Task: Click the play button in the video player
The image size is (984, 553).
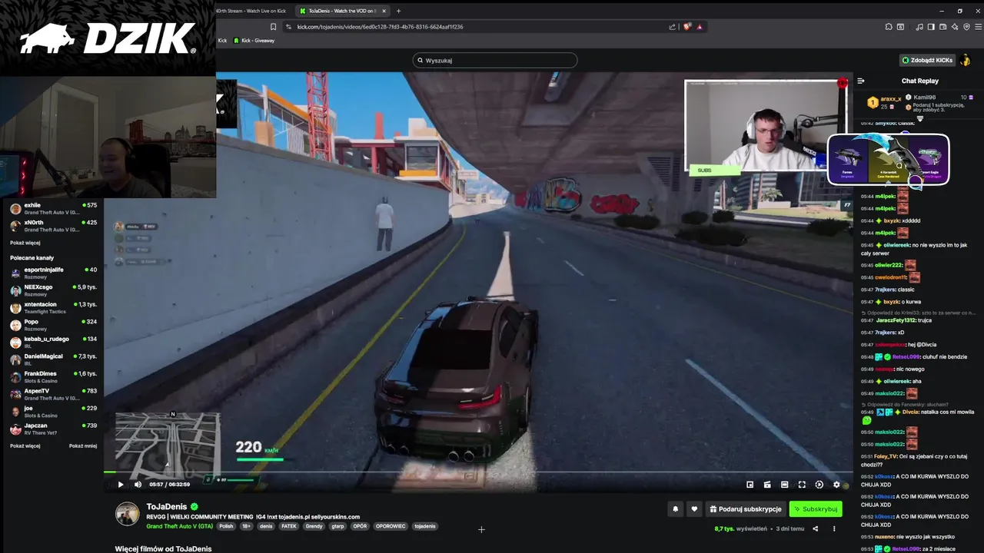Action: coord(120,485)
